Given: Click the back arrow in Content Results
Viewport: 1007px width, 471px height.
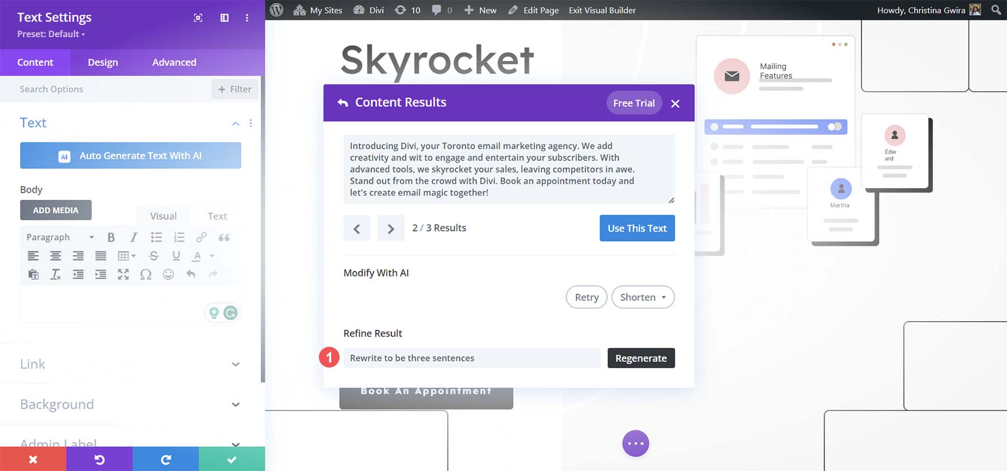Looking at the screenshot, I should click(342, 102).
